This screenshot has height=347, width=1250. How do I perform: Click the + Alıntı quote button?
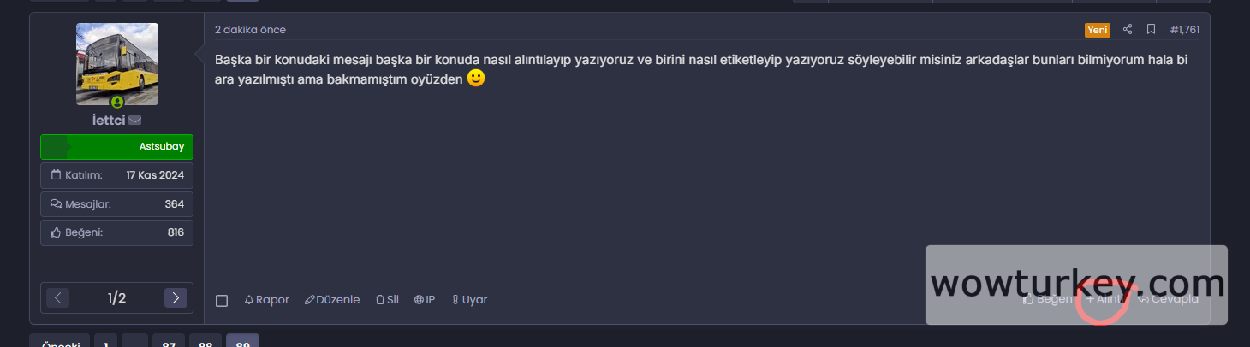[1104, 299]
